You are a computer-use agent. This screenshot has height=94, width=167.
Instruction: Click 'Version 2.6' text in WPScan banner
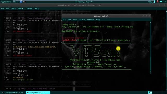click(x=93, y=62)
